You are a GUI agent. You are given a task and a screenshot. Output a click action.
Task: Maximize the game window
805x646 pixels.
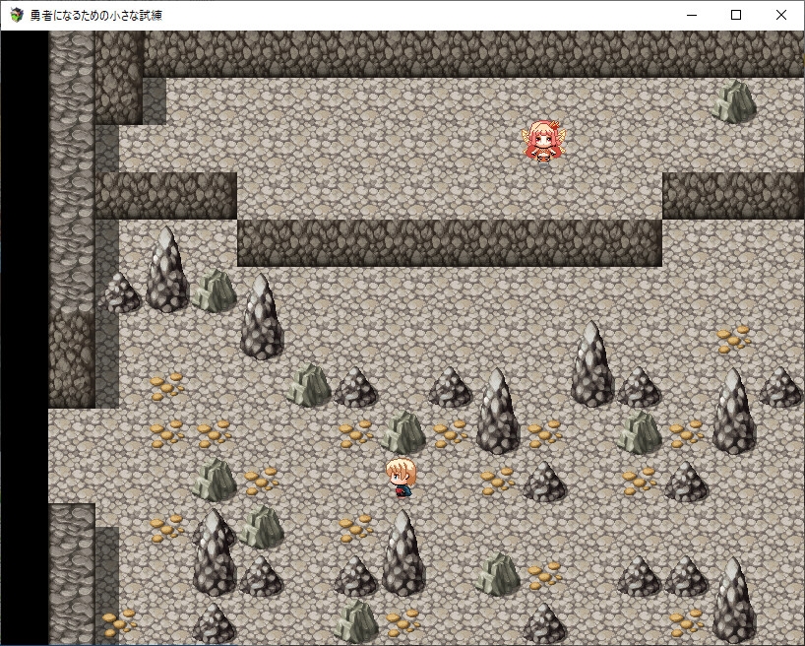(736, 15)
